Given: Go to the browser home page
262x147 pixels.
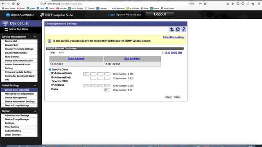Looking at the screenshot, I should click(18, 4).
